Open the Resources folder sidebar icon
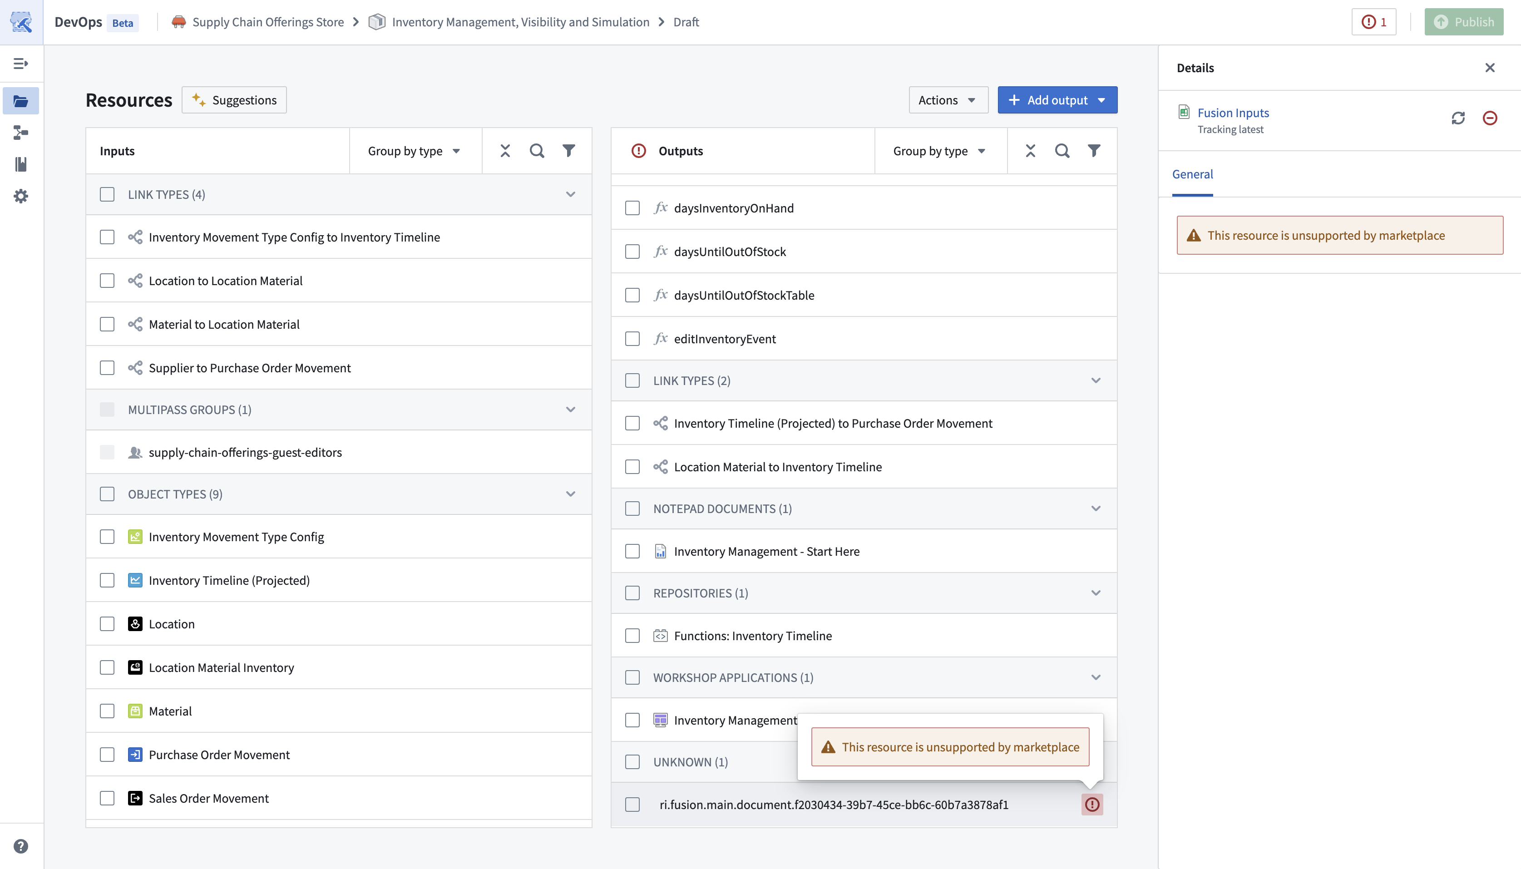This screenshot has width=1521, height=869. coord(21,101)
